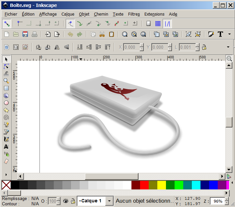Cut selection with scissors icon

pos(102,34)
